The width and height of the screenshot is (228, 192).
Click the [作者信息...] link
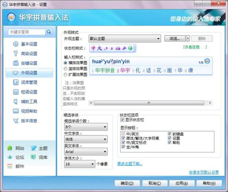pos(195,47)
